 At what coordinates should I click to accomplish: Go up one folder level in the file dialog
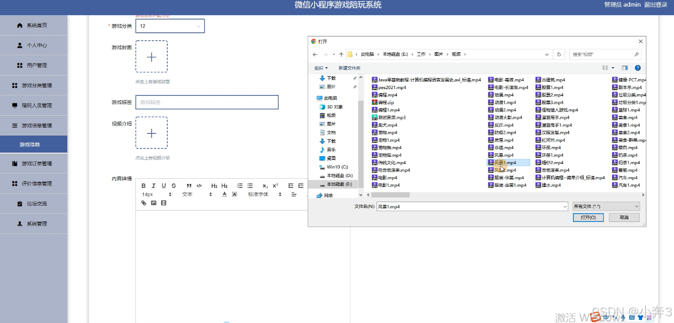tap(341, 54)
